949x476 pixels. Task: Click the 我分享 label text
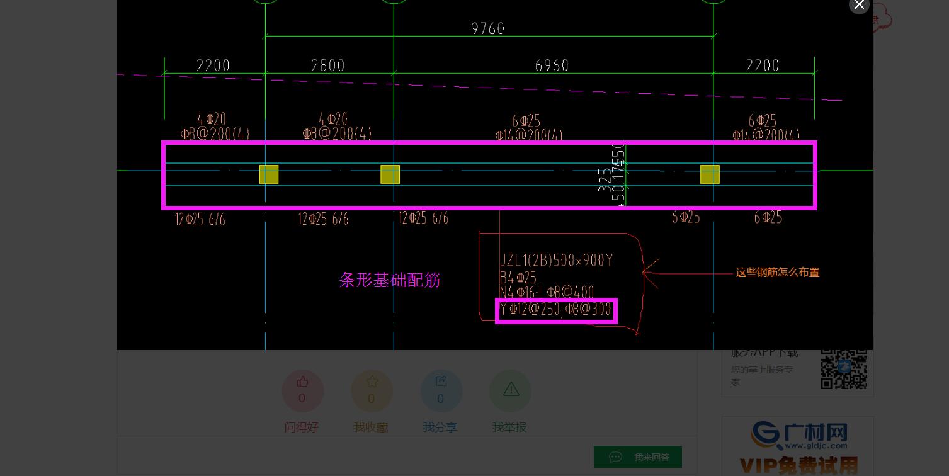[x=440, y=427]
